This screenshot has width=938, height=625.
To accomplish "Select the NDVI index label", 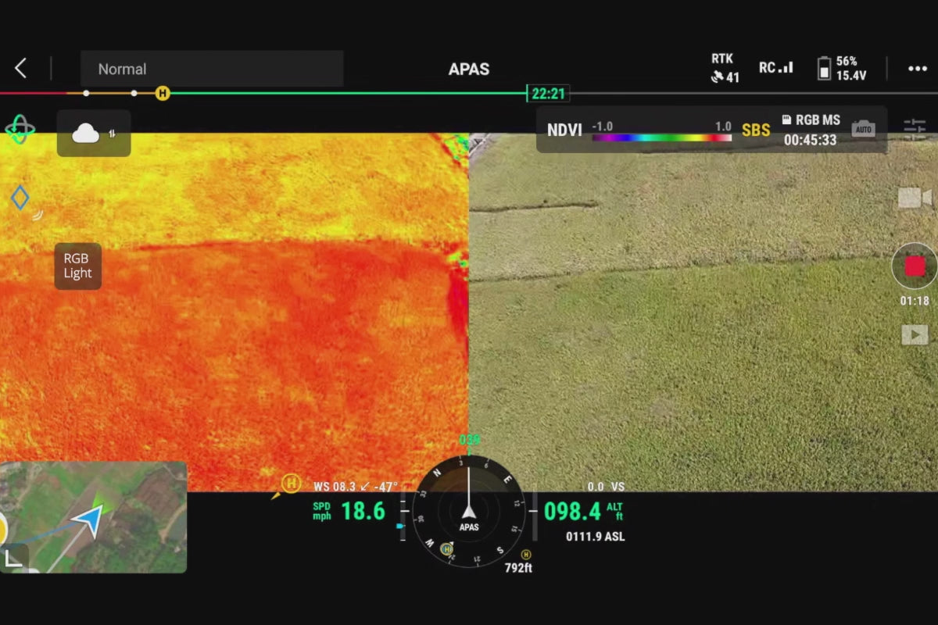I will (x=564, y=130).
